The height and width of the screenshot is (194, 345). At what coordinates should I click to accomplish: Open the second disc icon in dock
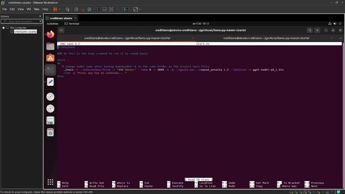(x=50, y=109)
